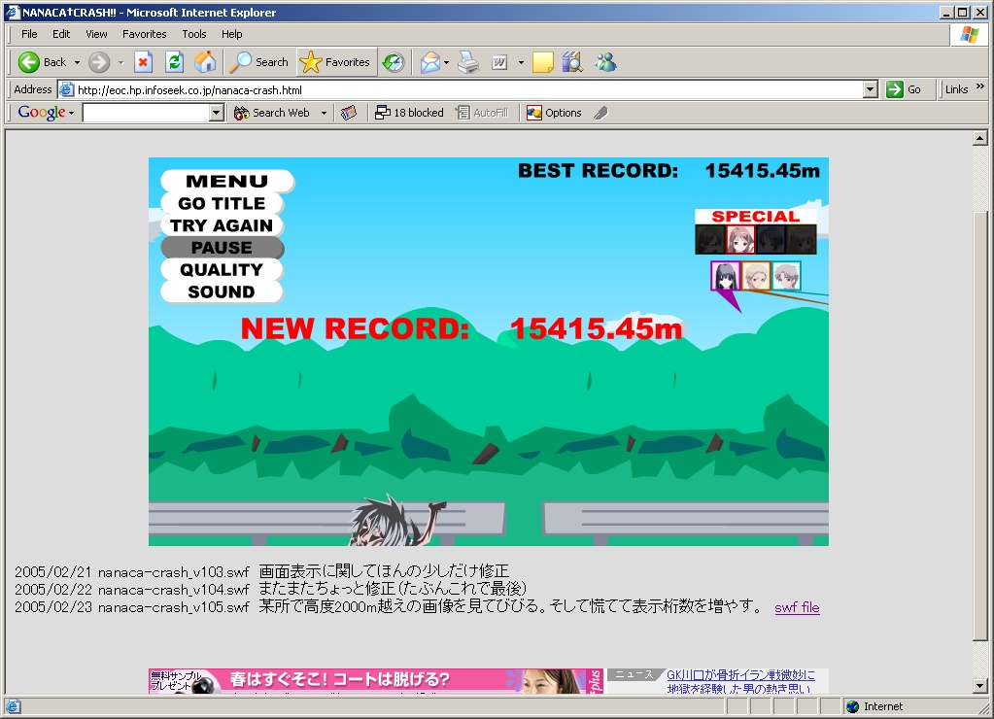Go to the home page via house icon
This screenshot has height=719, width=994.
[205, 62]
